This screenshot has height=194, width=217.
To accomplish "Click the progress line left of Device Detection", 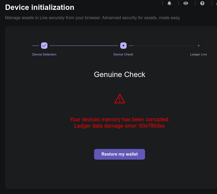I will [35, 46].
